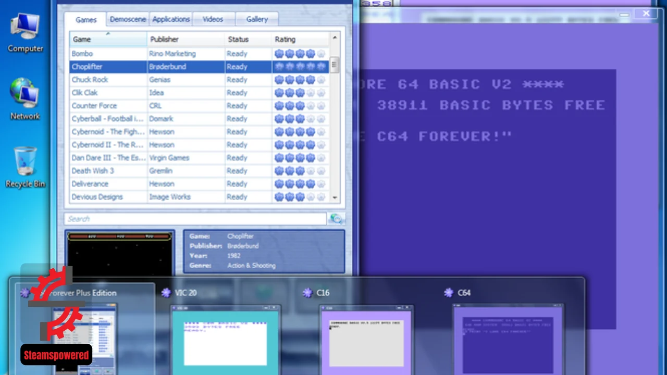Select the C64 window preview thumbnail
The height and width of the screenshot is (375, 667).
[508, 339]
